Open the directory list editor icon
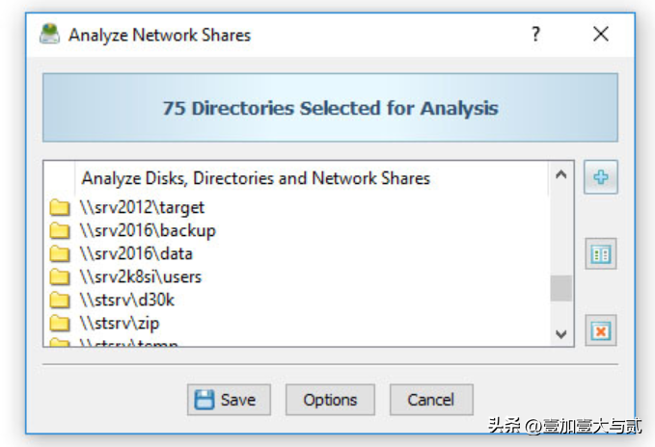Screen dimensions: 655x447 pyautogui.click(x=601, y=254)
